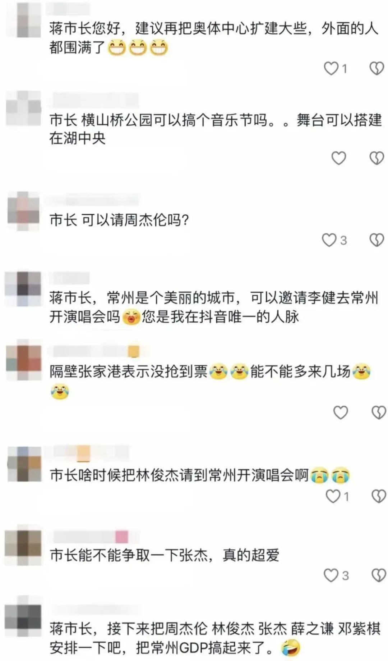Open avatar of the 张杰 commenter
Screen dimensions: 388x661
coord(23,548)
